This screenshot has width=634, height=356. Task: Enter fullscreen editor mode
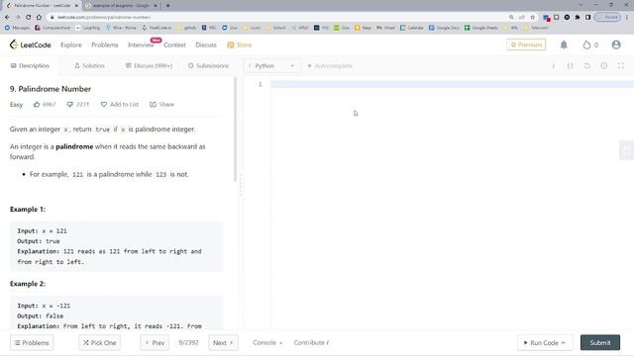pyautogui.click(x=621, y=66)
